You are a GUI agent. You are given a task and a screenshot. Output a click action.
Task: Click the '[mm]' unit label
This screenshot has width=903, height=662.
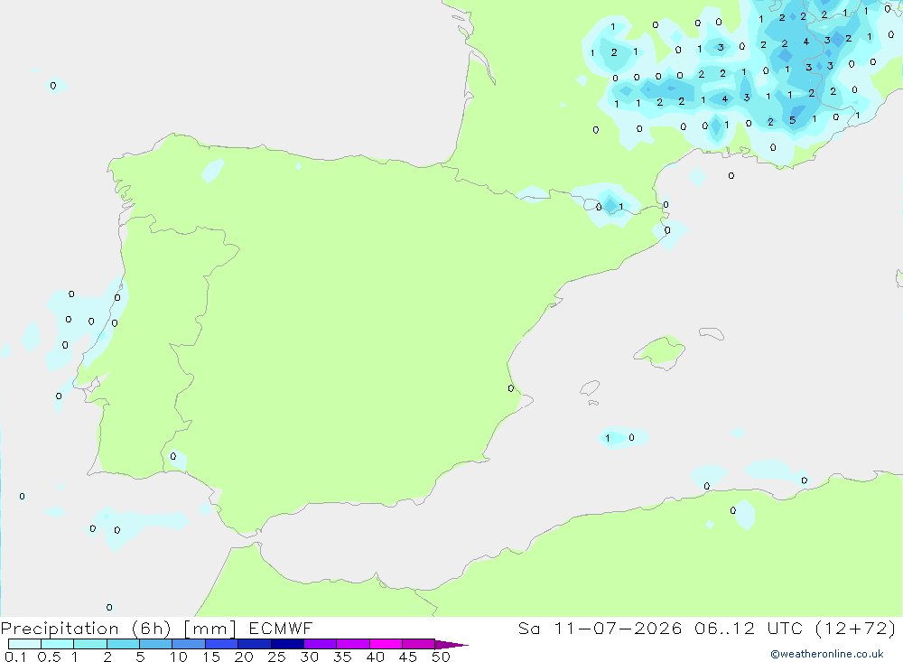[x=209, y=629]
